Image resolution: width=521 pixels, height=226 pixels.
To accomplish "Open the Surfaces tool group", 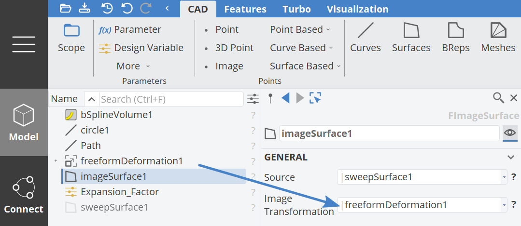I will pos(411,38).
